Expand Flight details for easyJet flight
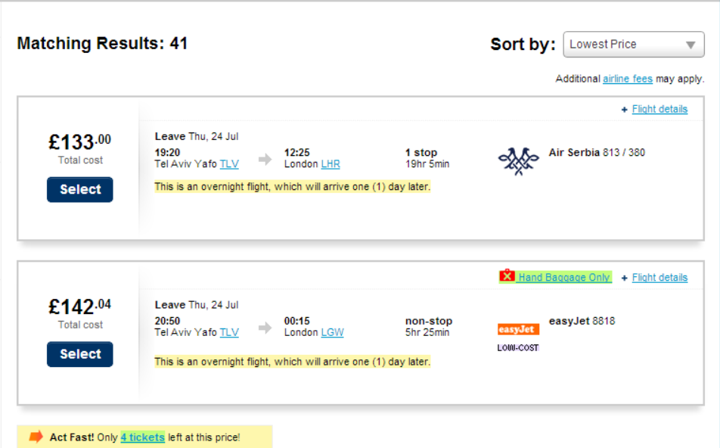The height and width of the screenshot is (448, 720). 659,278
